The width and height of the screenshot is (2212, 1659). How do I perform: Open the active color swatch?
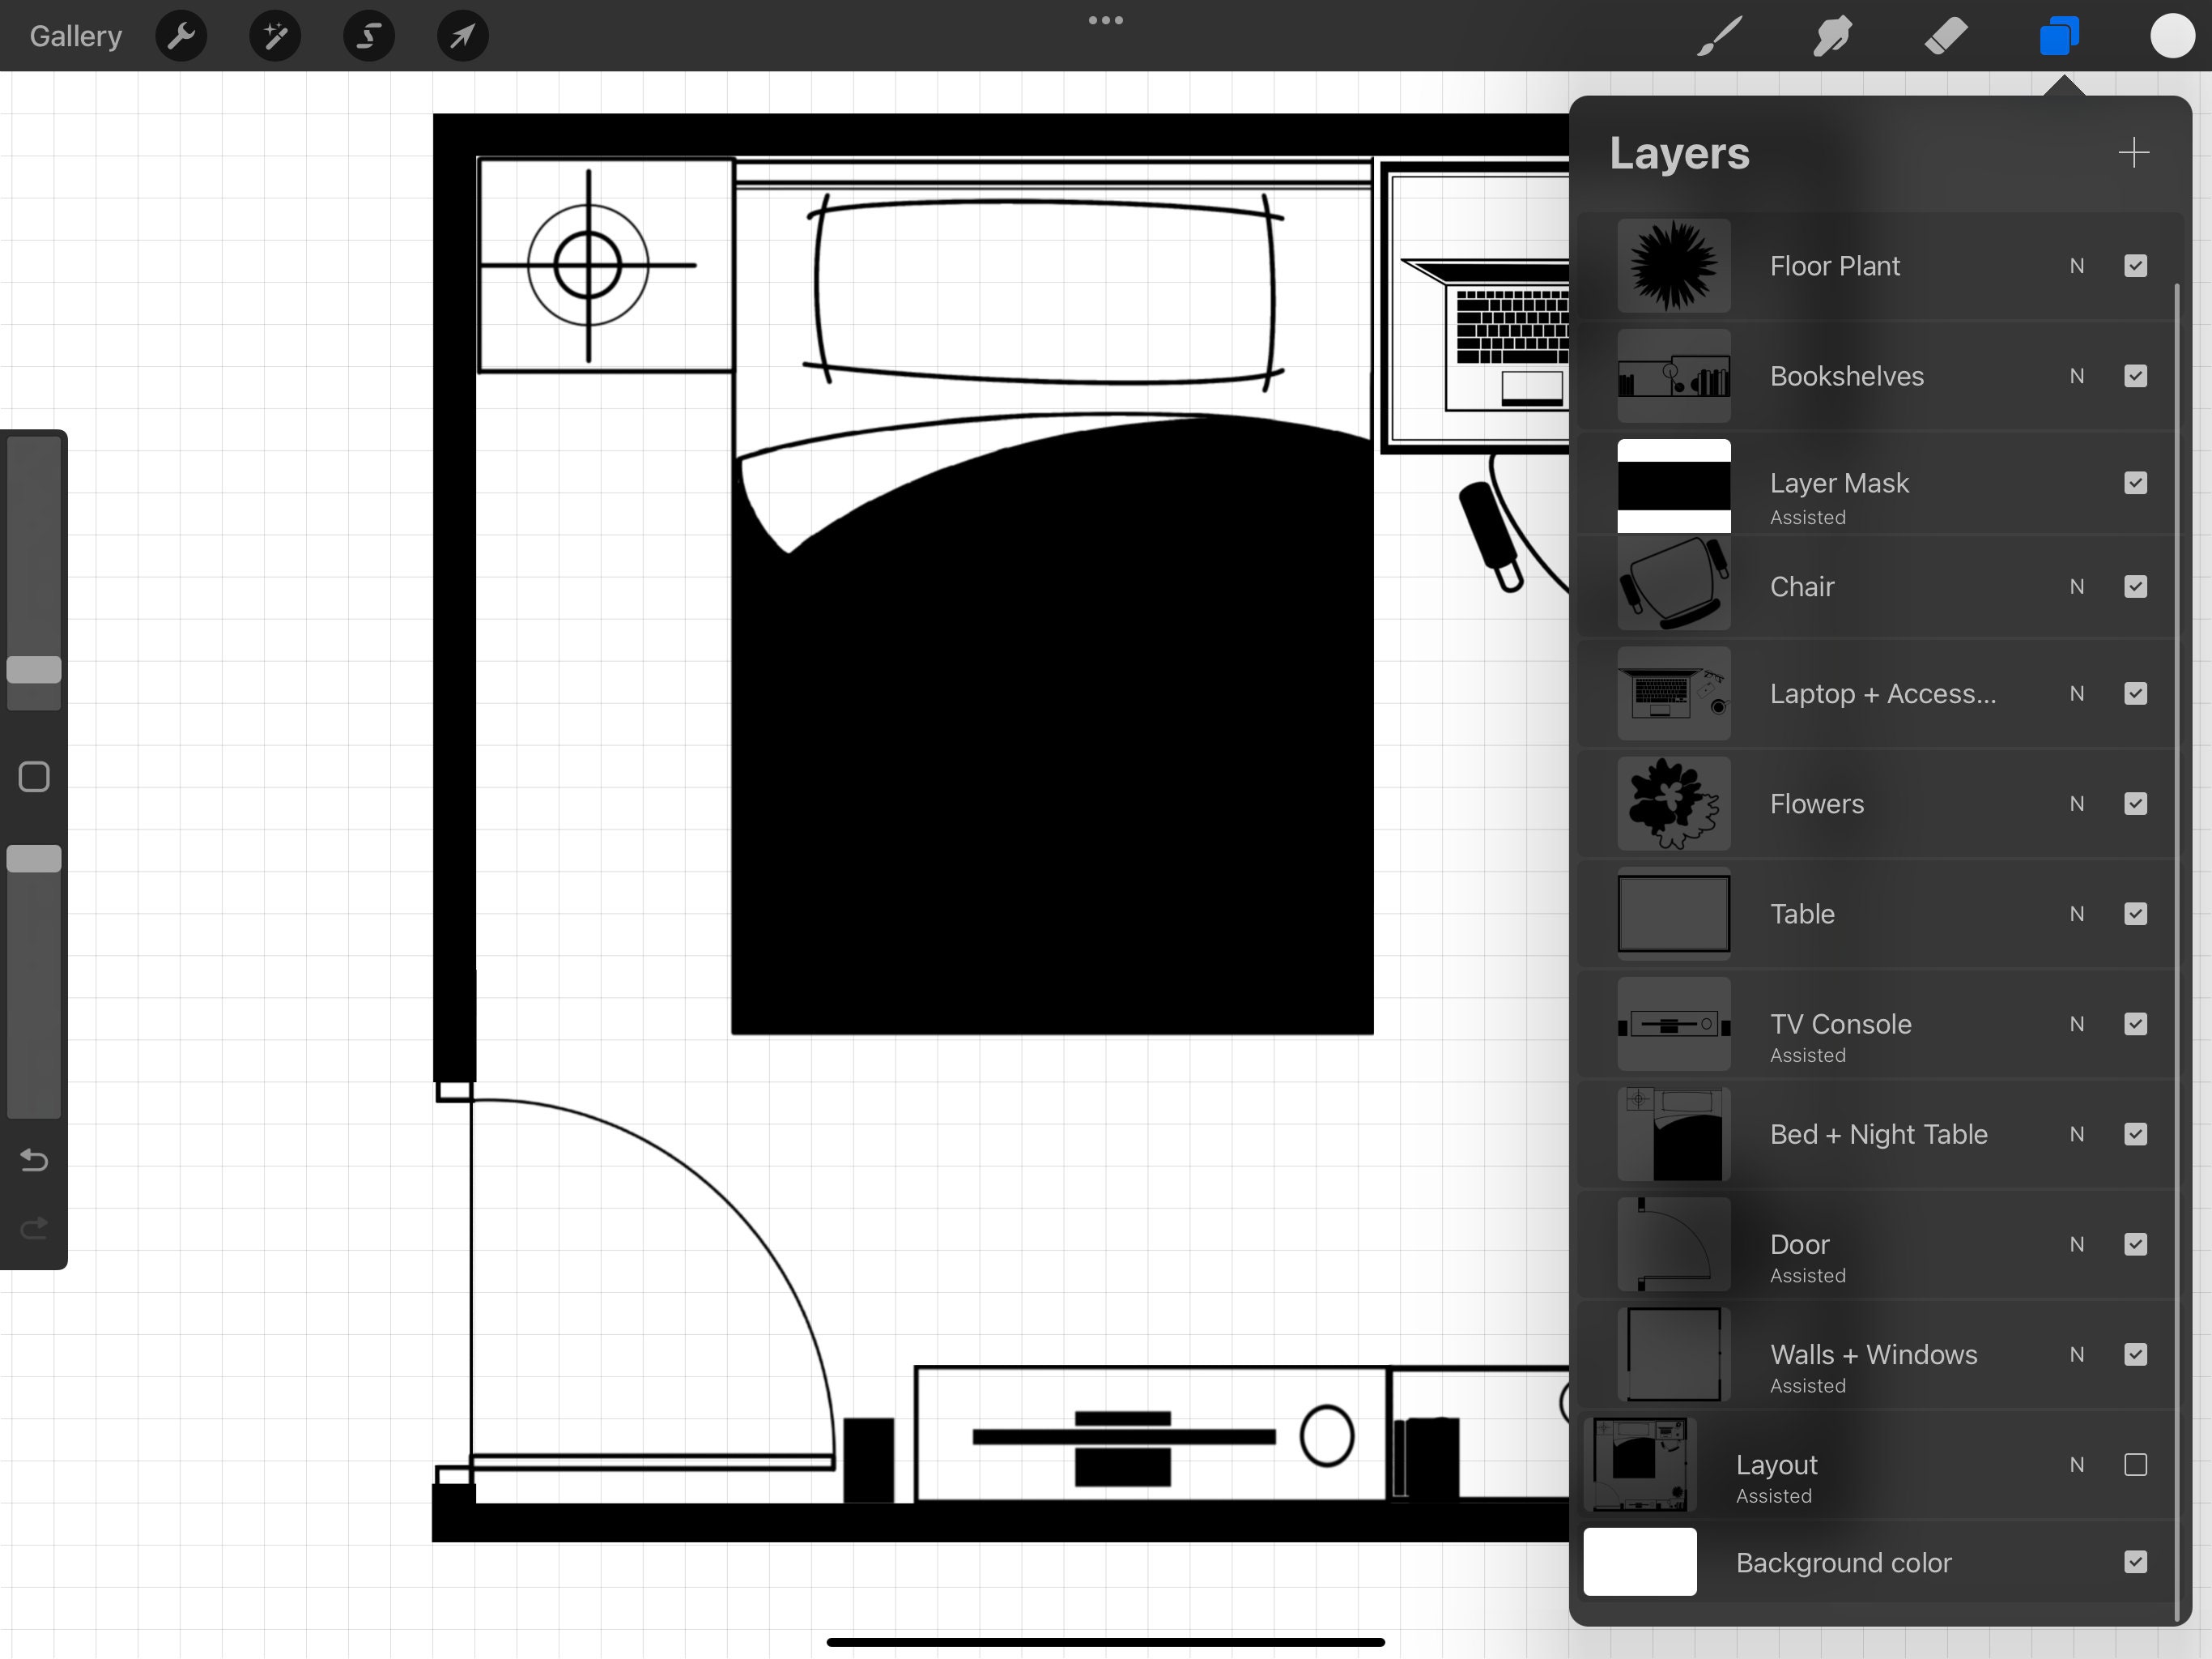pos(2172,35)
